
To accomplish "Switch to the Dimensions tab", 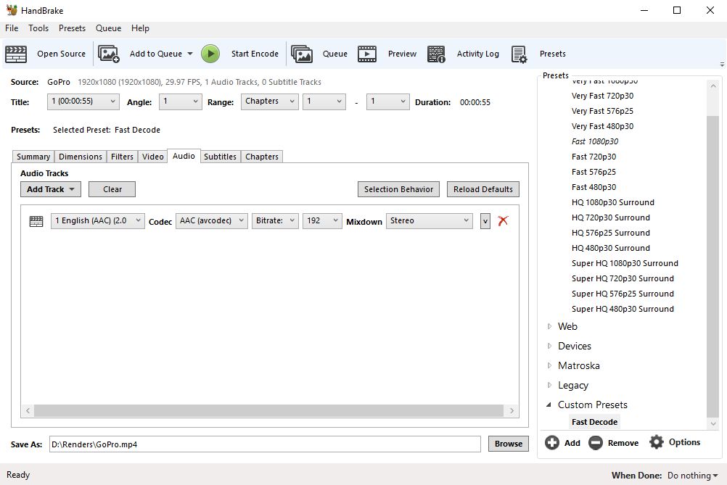I will (x=81, y=157).
